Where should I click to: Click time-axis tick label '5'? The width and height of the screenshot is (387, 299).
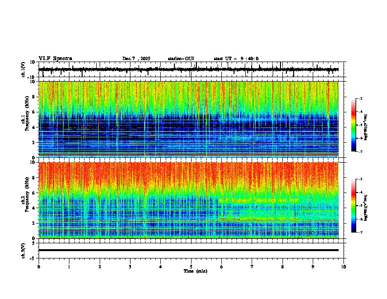[x=191, y=267]
